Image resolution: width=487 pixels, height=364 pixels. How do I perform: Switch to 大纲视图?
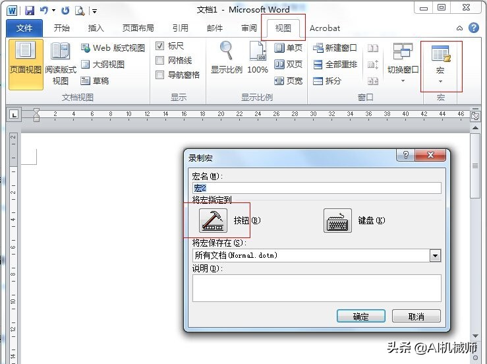click(x=103, y=65)
